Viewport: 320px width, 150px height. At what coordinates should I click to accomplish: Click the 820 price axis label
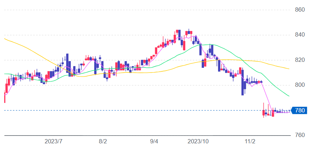pos(300,60)
